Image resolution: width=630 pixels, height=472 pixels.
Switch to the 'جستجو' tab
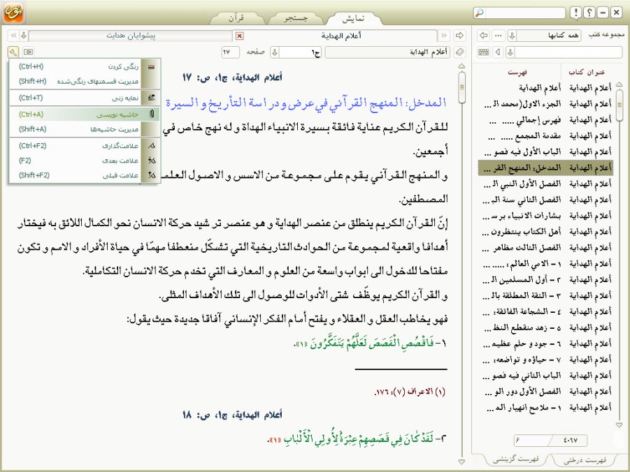click(x=296, y=18)
